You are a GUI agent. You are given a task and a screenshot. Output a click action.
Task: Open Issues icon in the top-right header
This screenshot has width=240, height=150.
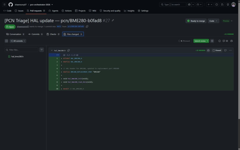[x=216, y=4]
